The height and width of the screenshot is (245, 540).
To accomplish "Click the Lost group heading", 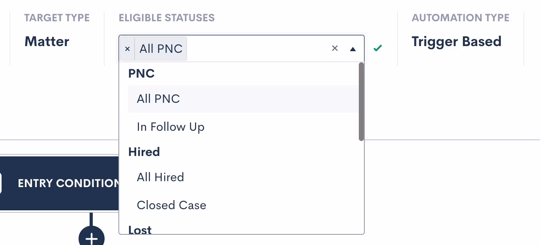I will click(140, 230).
